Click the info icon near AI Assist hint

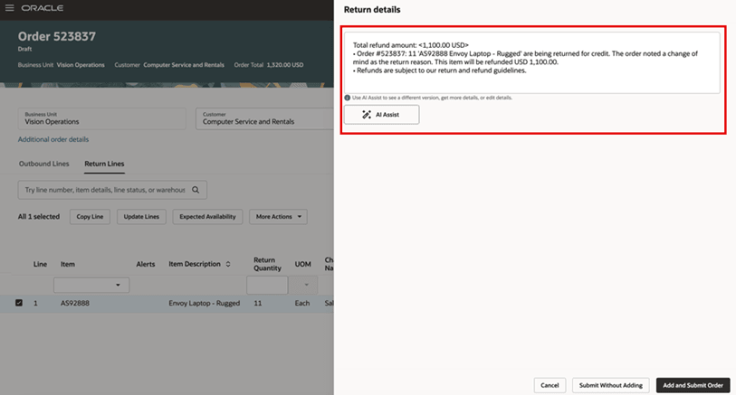coord(348,98)
